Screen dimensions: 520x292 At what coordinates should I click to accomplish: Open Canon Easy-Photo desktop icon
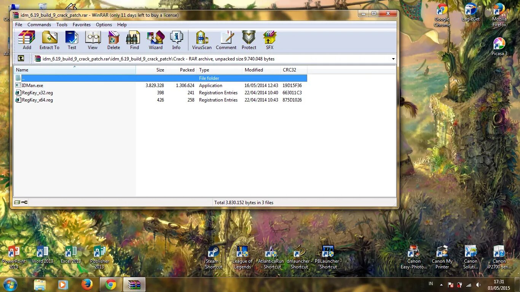pos(414,257)
